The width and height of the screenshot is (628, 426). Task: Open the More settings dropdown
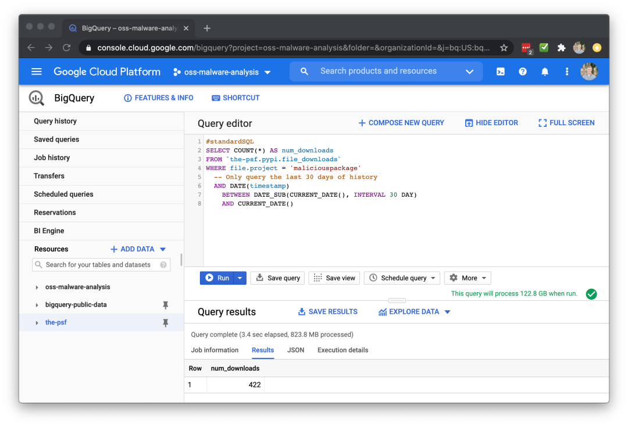(468, 278)
